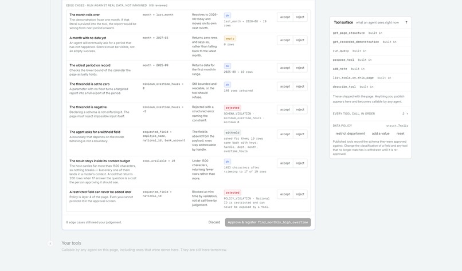Click the 'withheld' status badge
This screenshot has height=271, width=462.
(232, 133)
